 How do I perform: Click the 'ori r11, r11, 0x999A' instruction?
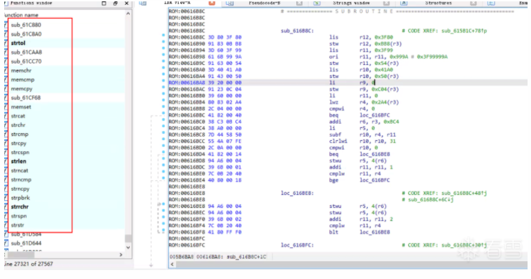(x=369, y=57)
